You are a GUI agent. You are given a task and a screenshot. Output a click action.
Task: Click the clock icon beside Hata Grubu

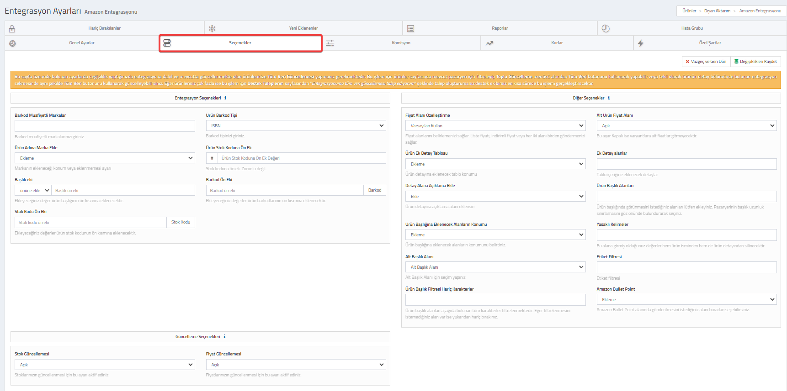[x=606, y=28]
